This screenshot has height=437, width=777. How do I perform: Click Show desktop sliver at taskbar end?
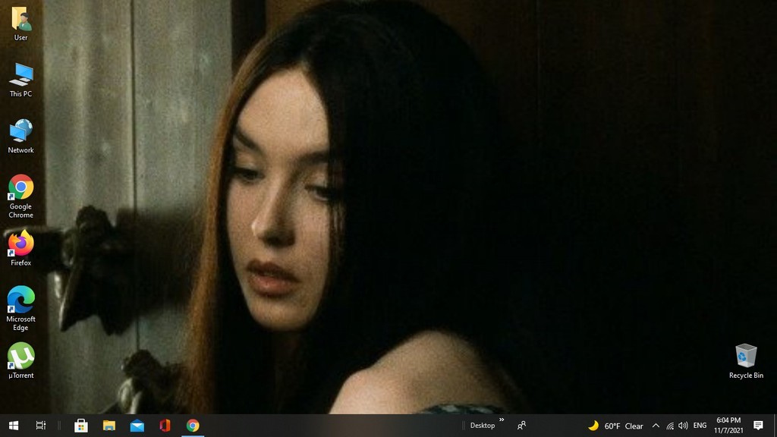click(775, 426)
